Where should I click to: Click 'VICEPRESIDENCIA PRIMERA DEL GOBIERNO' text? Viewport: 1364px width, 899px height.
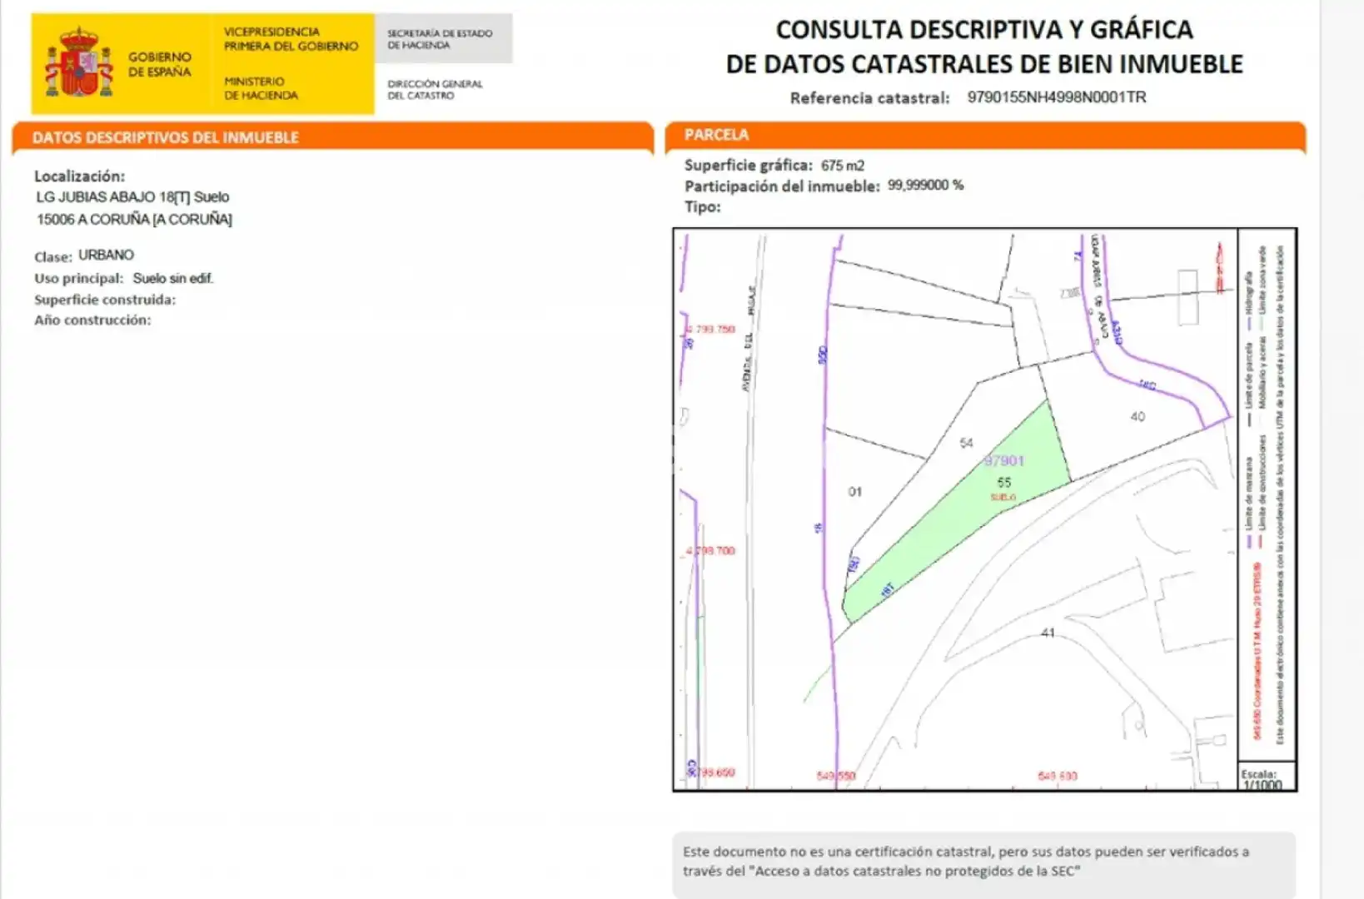pyautogui.click(x=291, y=39)
